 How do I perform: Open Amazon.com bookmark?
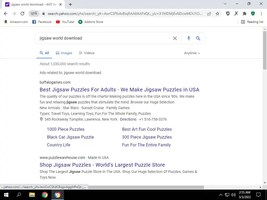16,22
